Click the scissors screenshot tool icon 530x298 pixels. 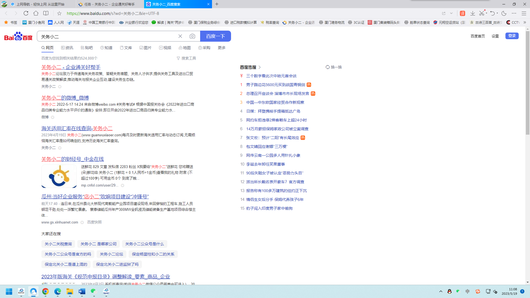click(x=482, y=13)
